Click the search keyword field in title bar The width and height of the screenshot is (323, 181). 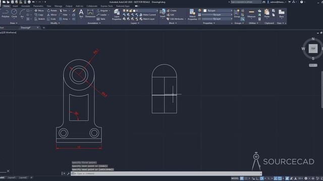pos(246,2)
